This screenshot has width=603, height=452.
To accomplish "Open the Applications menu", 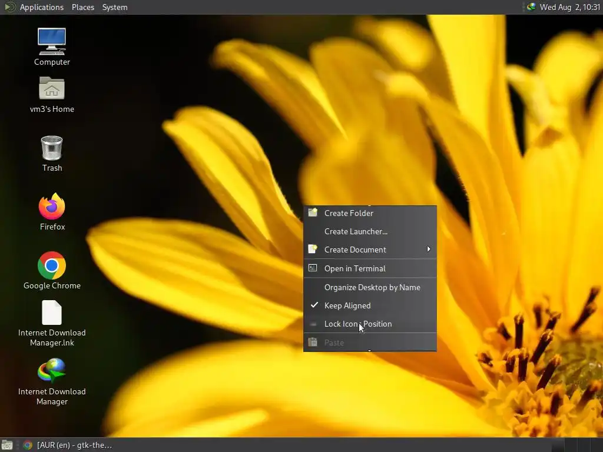I will click(x=42, y=7).
